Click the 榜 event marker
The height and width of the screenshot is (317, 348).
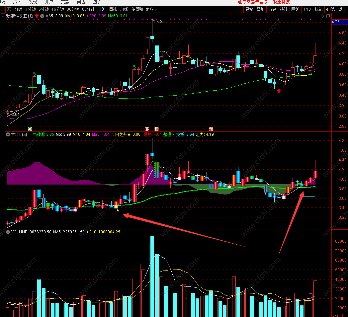157,129
